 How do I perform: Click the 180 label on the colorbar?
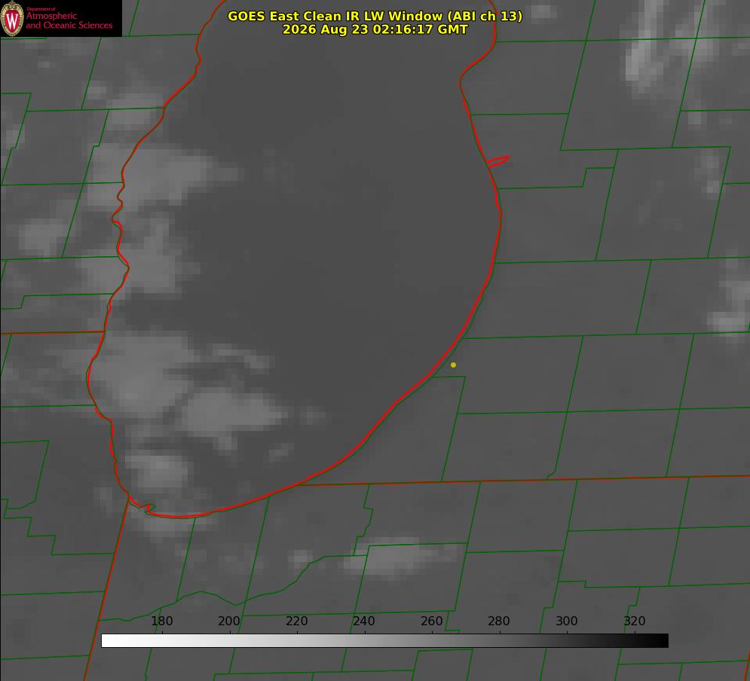pos(161,621)
